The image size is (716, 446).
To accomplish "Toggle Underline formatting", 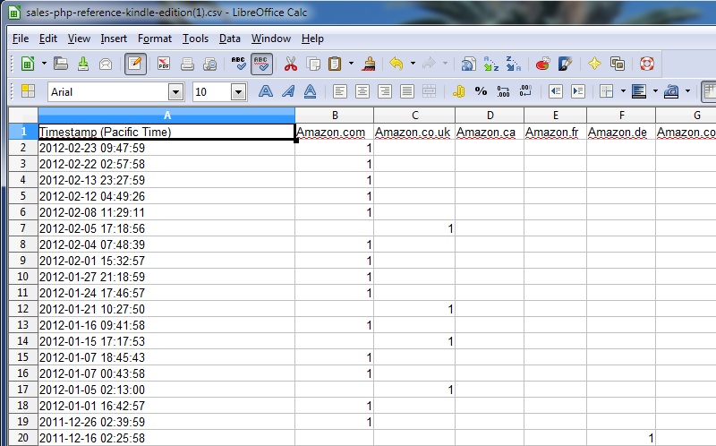I will coord(310,91).
